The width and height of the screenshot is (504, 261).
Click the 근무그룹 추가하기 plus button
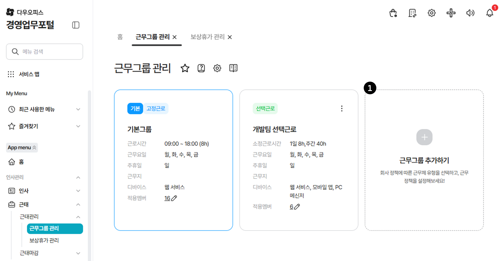coord(424,137)
